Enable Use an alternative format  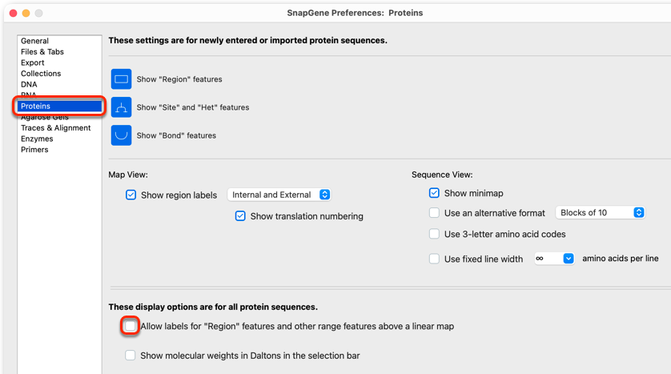point(434,213)
